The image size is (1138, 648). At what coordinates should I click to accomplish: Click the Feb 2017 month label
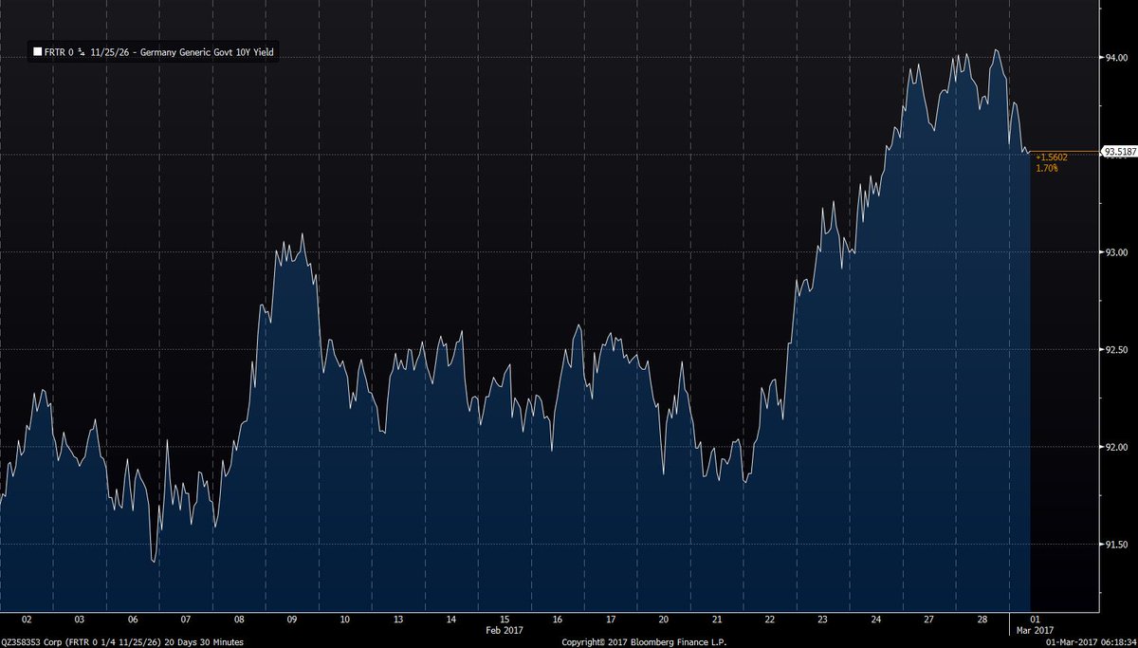point(505,629)
